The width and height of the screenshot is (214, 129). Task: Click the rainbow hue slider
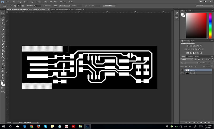[210, 26]
